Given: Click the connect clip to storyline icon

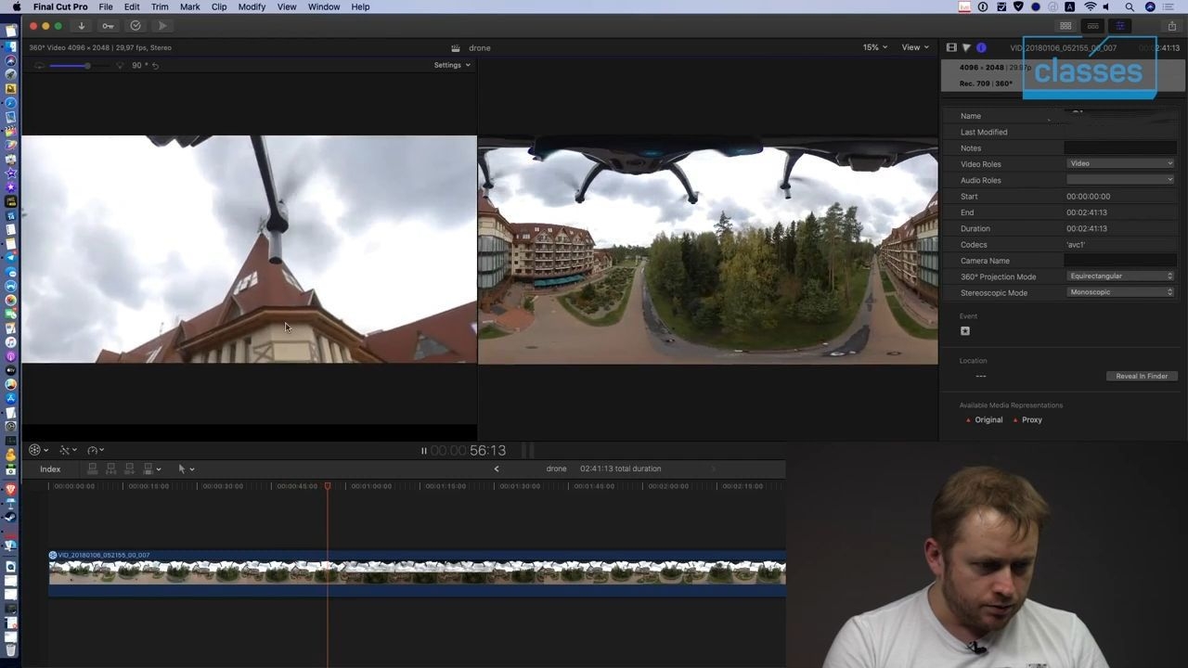Looking at the screenshot, I should click(92, 469).
